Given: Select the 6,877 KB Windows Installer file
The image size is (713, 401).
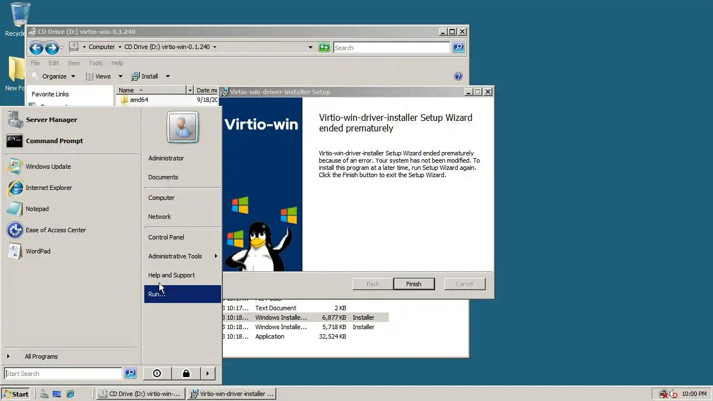Looking at the screenshot, I should [x=305, y=317].
